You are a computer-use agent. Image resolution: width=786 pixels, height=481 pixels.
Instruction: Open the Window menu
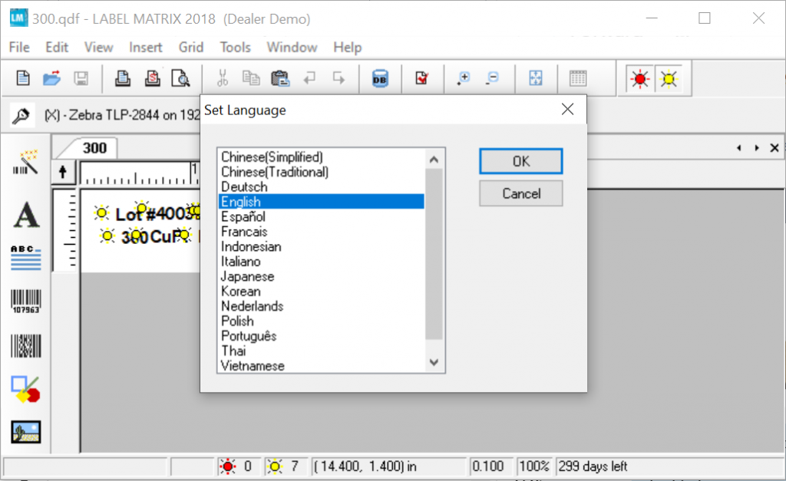pos(292,47)
